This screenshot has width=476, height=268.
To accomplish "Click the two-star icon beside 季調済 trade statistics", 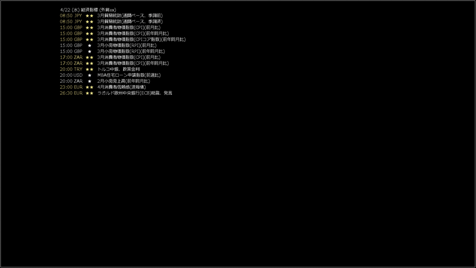I will (x=90, y=21).
